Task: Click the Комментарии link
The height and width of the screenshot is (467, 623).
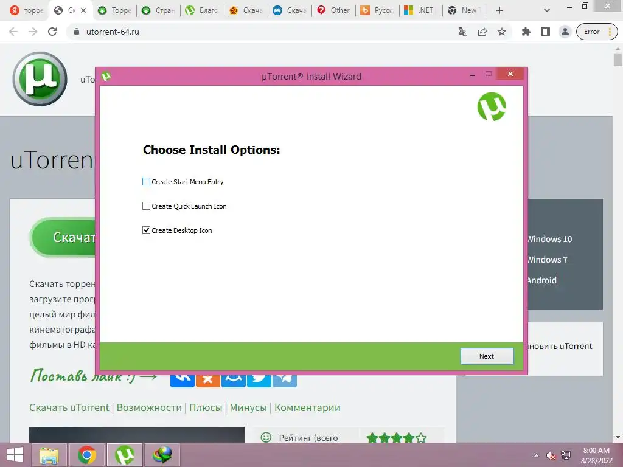Action: tap(307, 408)
